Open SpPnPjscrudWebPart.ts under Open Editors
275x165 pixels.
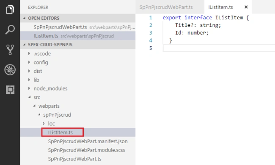pyautogui.click(x=78, y=27)
